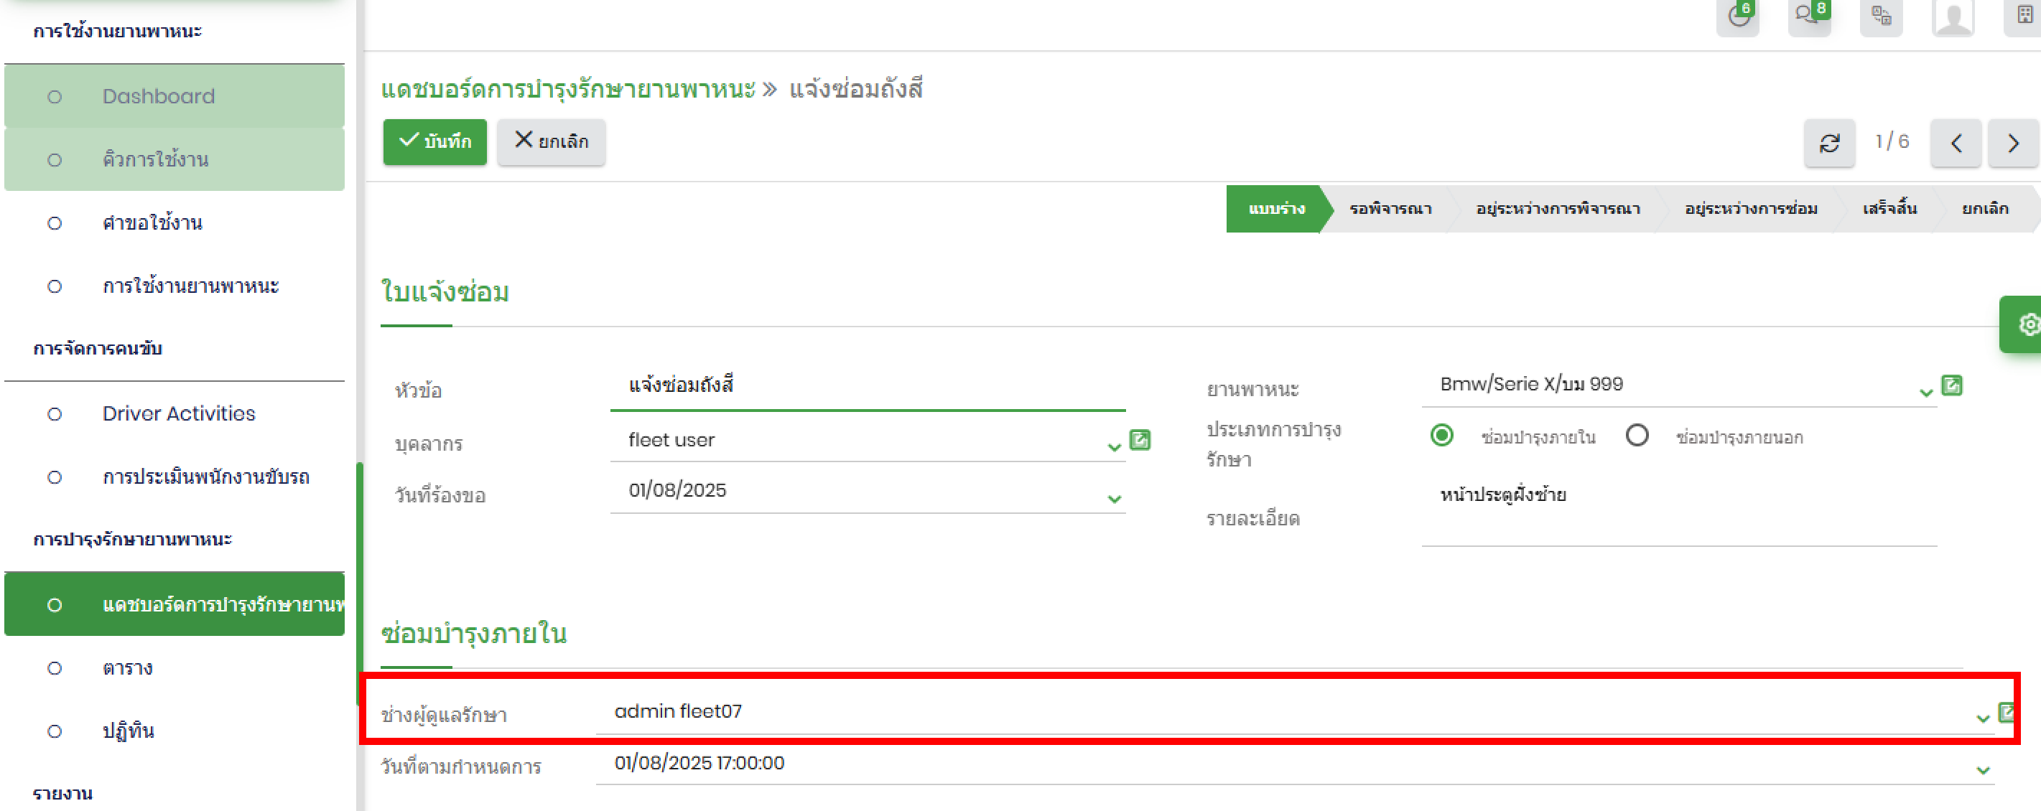Select the ซ่อมบำรุงภายนอก radio button

[1637, 436]
